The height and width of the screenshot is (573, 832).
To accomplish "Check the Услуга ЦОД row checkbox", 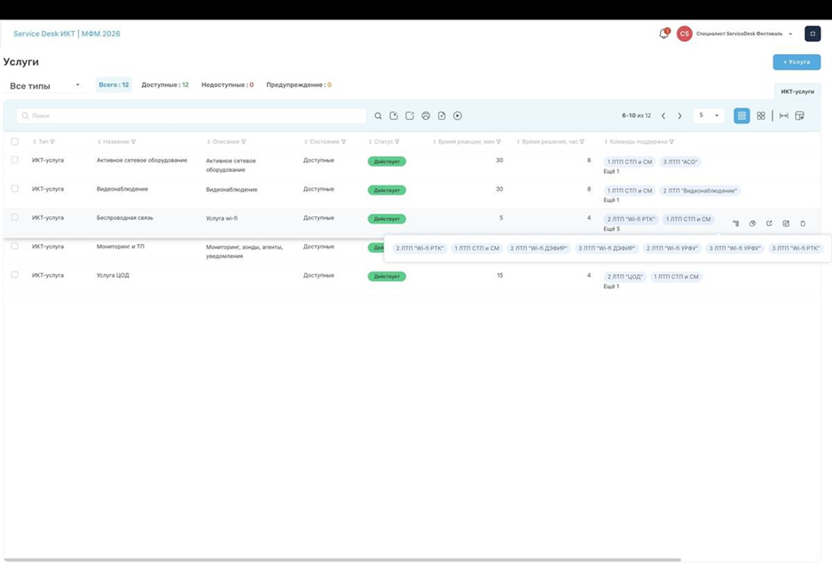I will pos(14,275).
